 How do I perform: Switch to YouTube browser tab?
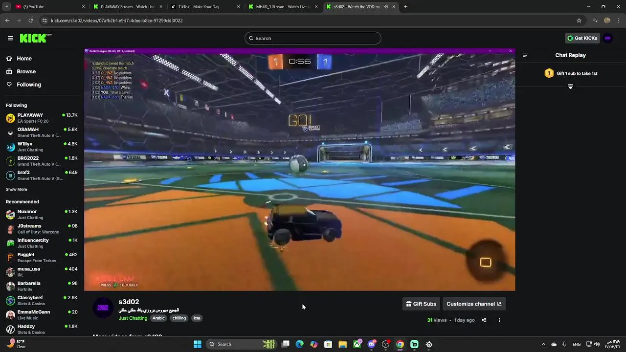(49, 7)
